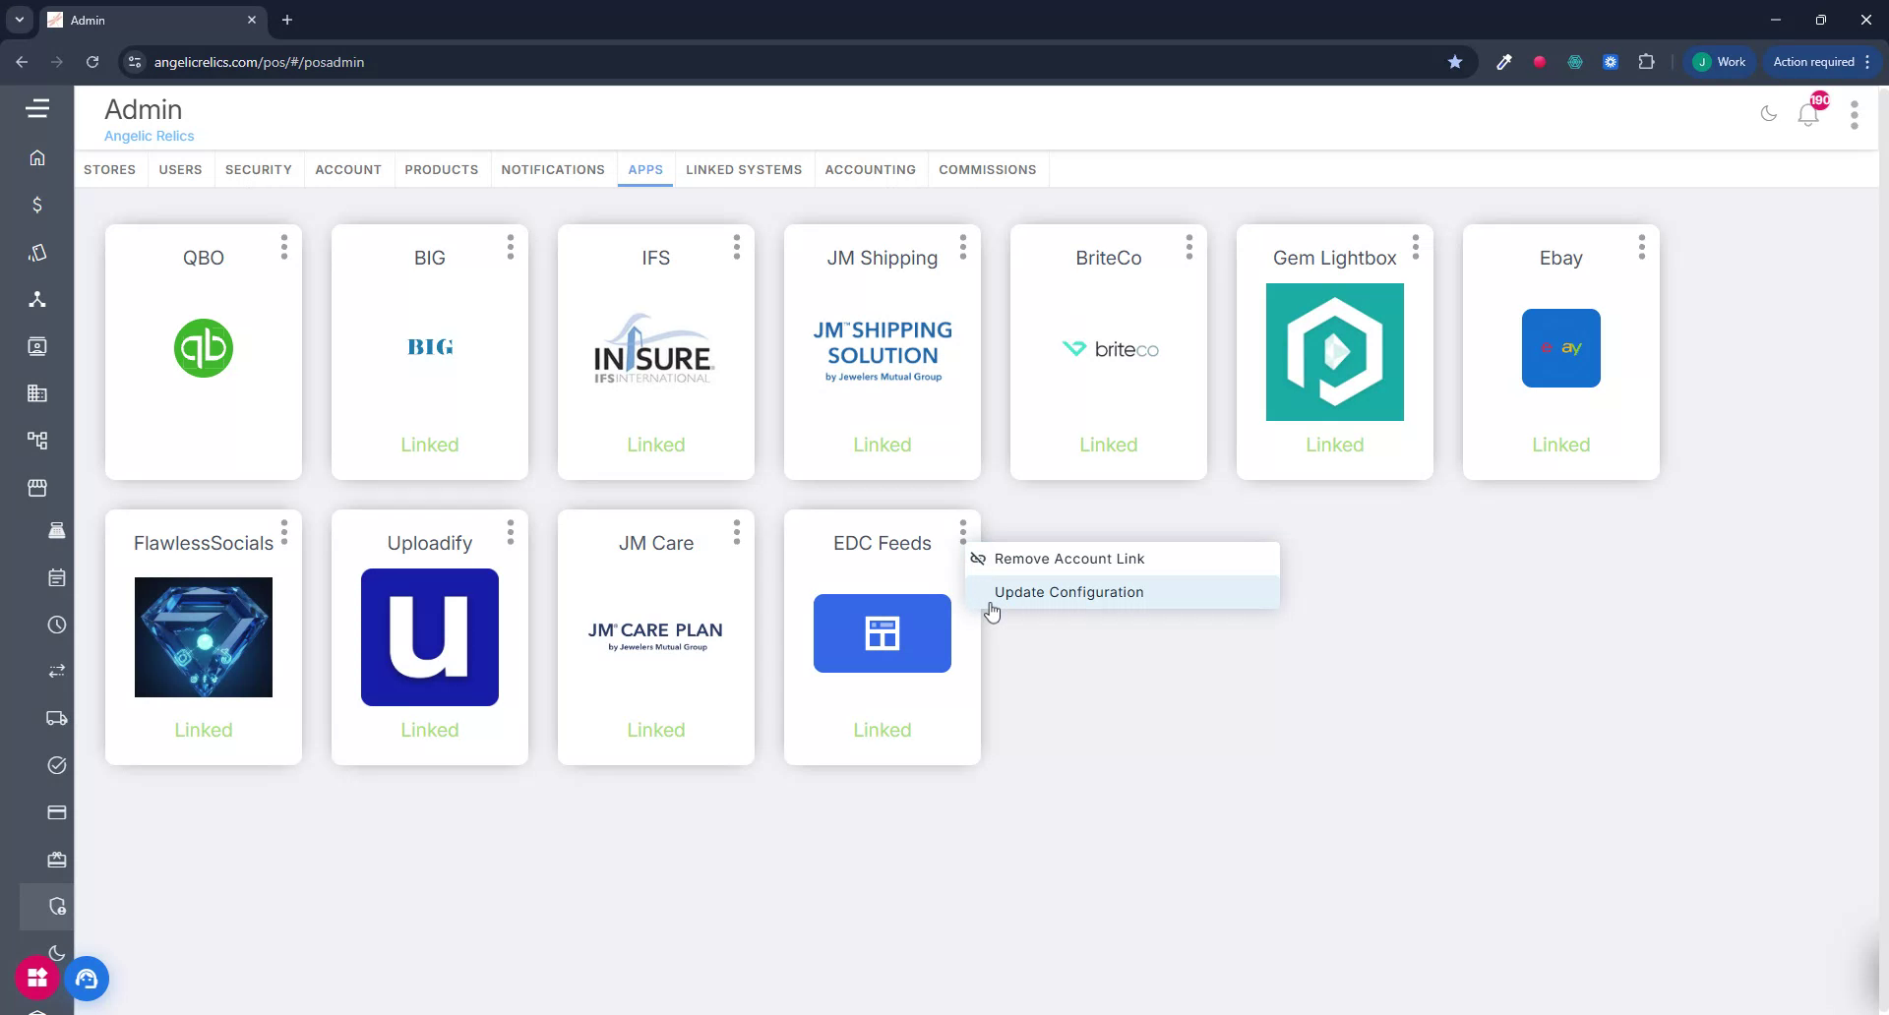Open the building sidebar icon
The width and height of the screenshot is (1889, 1015).
tap(37, 393)
